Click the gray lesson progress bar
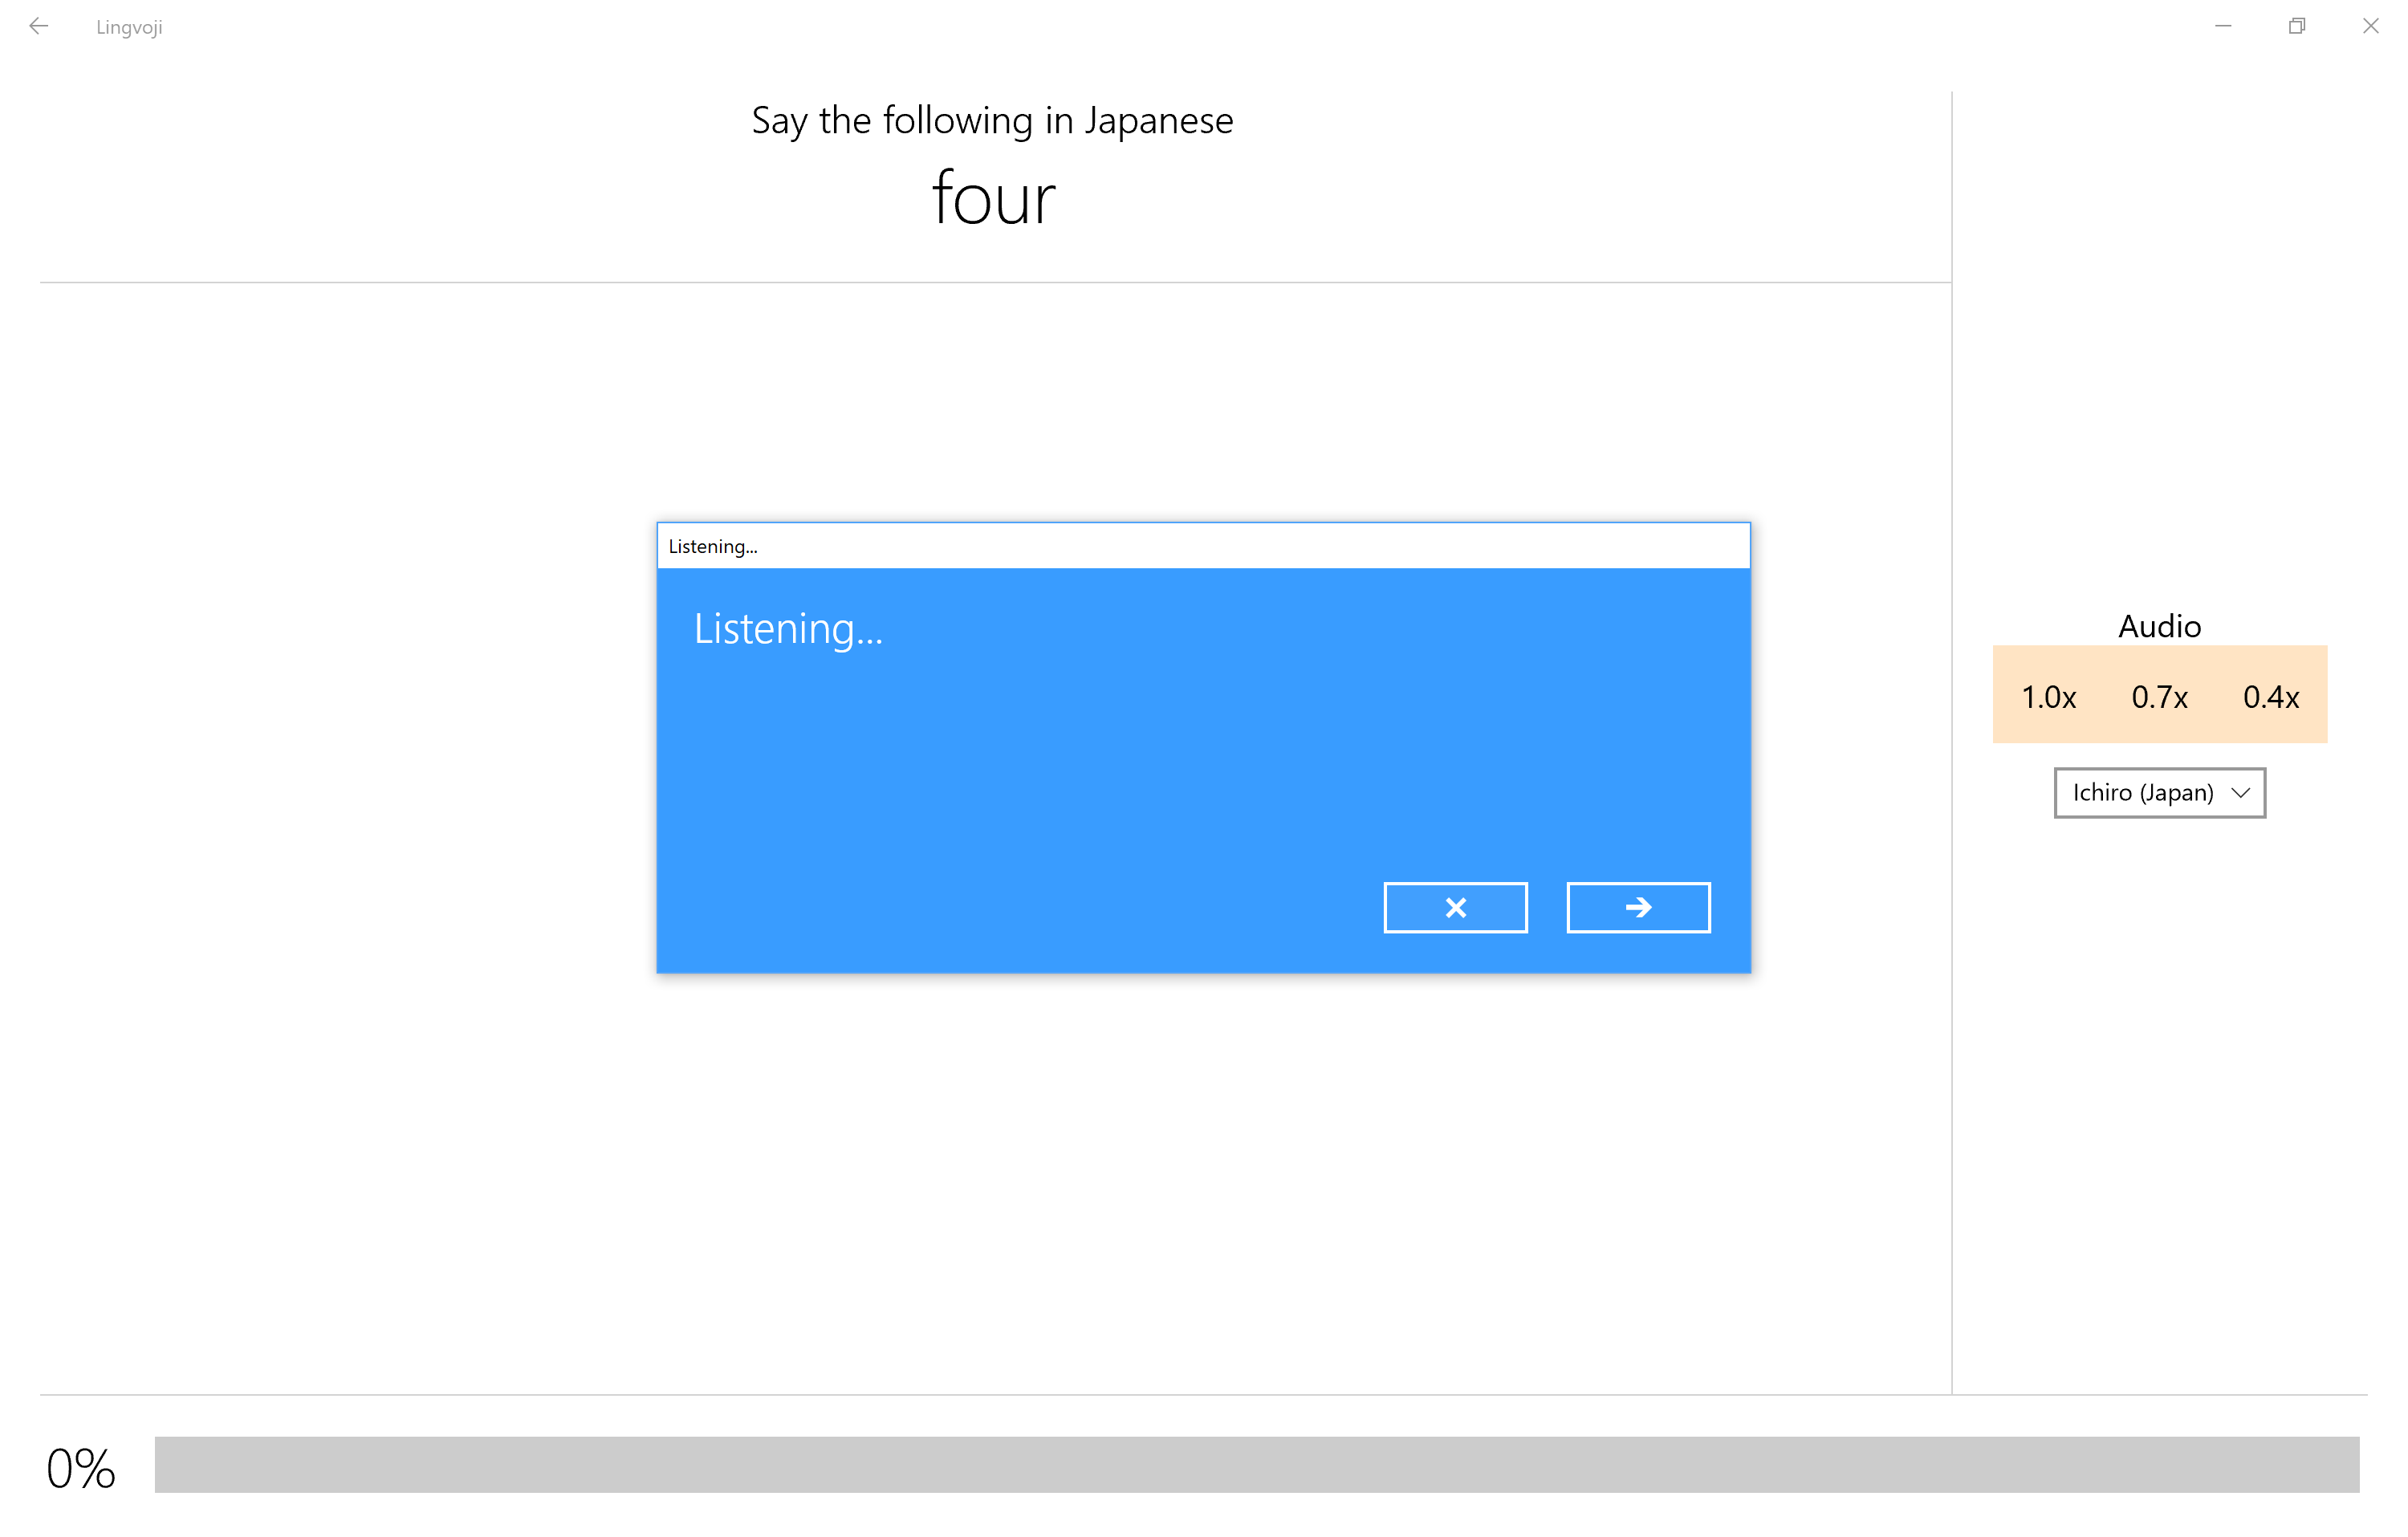The height and width of the screenshot is (1537, 2408). [1256, 1465]
